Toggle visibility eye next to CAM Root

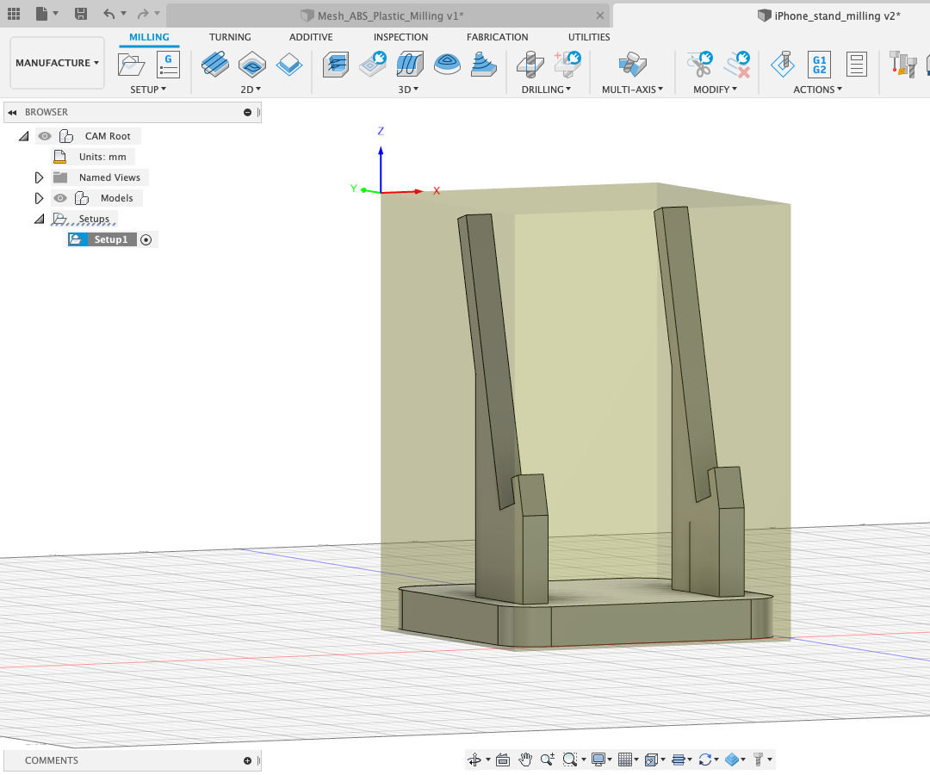[44, 135]
